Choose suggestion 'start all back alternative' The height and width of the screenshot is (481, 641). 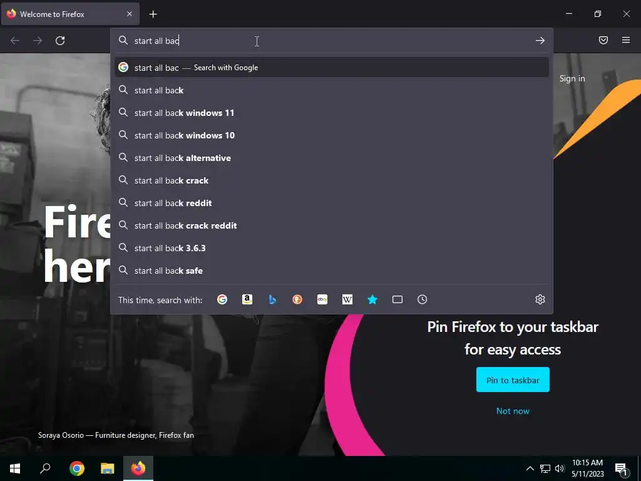(x=332, y=158)
